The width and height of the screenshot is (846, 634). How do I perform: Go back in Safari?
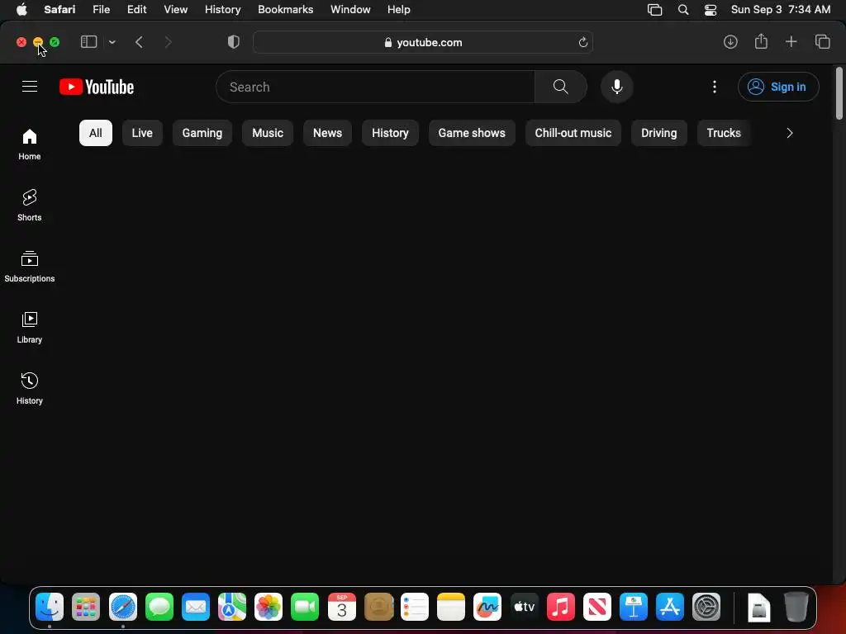[139, 42]
